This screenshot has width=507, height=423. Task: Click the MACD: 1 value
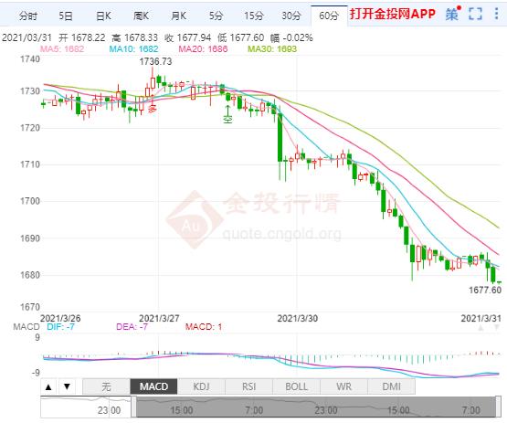click(204, 327)
